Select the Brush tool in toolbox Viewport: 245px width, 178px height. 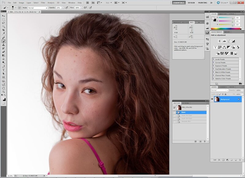[x=3, y=41]
